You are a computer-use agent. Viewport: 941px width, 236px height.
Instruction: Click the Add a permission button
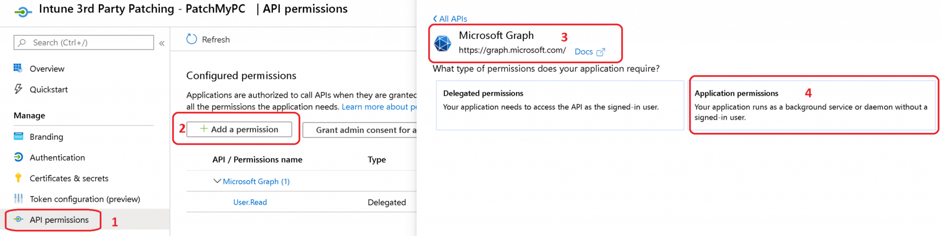pyautogui.click(x=239, y=129)
